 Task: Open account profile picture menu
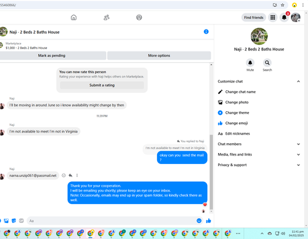pyautogui.click(x=296, y=18)
